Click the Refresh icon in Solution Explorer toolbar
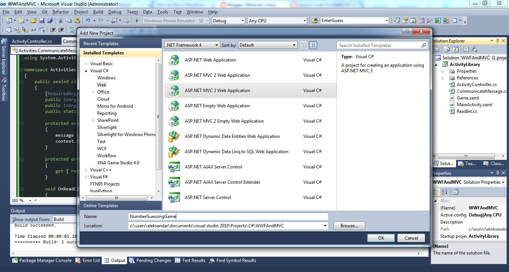 click(455, 49)
